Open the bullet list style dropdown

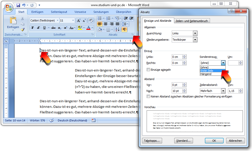(104, 18)
